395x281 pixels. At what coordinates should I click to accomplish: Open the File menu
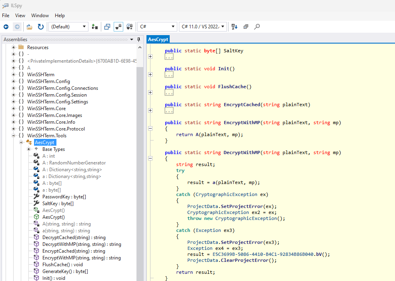pyautogui.click(x=6, y=16)
